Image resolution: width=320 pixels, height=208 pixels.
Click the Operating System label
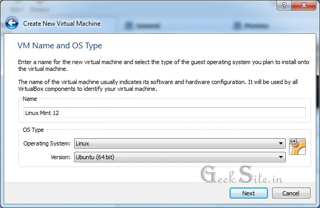click(47, 143)
